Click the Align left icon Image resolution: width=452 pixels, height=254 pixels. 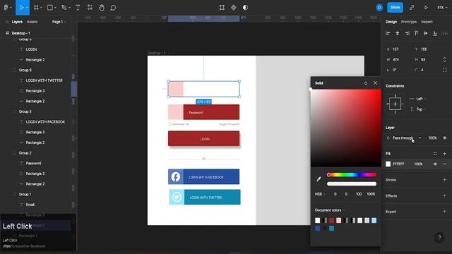(388, 33)
